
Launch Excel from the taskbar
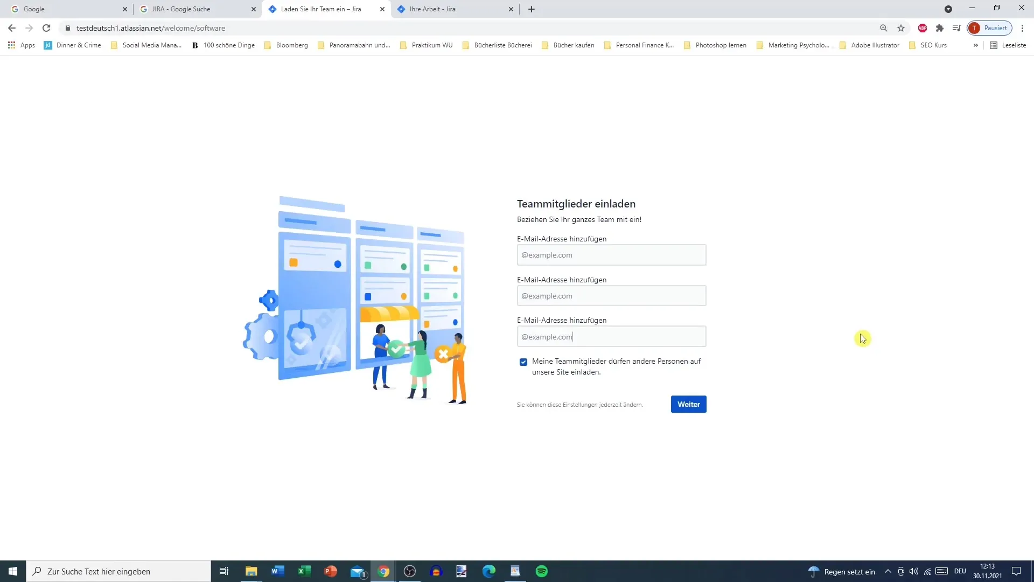tap(304, 571)
